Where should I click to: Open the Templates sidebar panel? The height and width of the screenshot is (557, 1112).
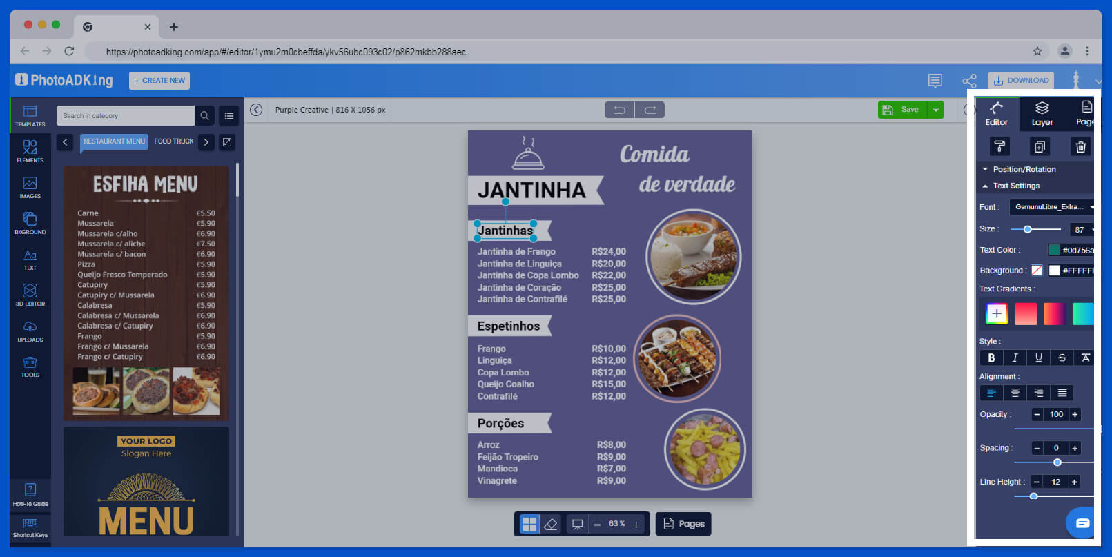coord(30,115)
